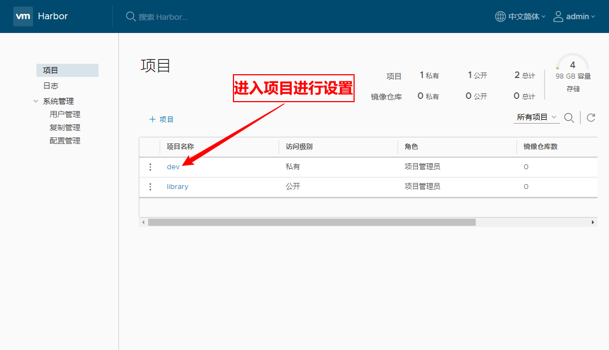Click the VMware Harbor logo icon
Viewport: 609px width, 350px height.
click(x=23, y=16)
